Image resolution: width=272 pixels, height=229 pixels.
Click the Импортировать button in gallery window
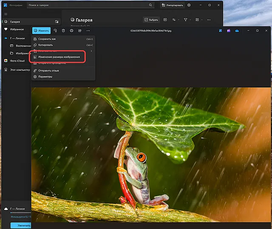173,5
